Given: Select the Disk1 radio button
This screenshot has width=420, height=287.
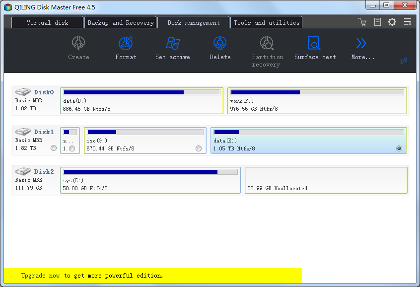Looking at the screenshot, I should (54, 148).
